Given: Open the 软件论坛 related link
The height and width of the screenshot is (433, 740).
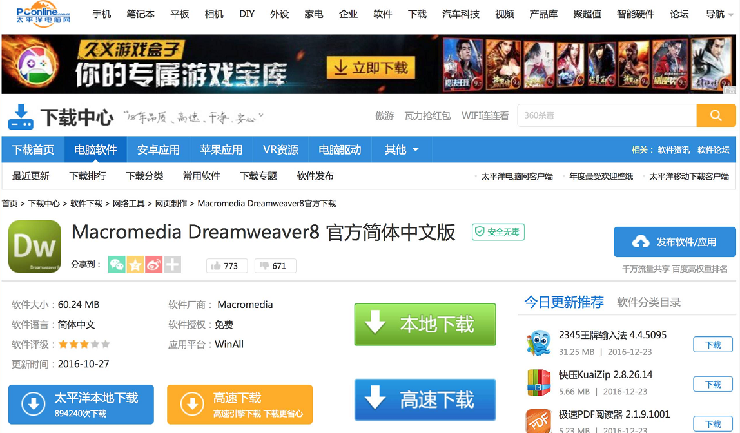Looking at the screenshot, I should 714,150.
